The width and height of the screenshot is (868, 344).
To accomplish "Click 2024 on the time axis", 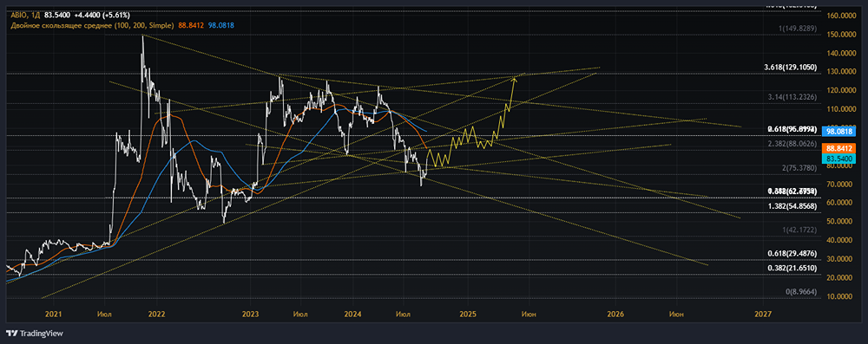I will click(x=352, y=315).
